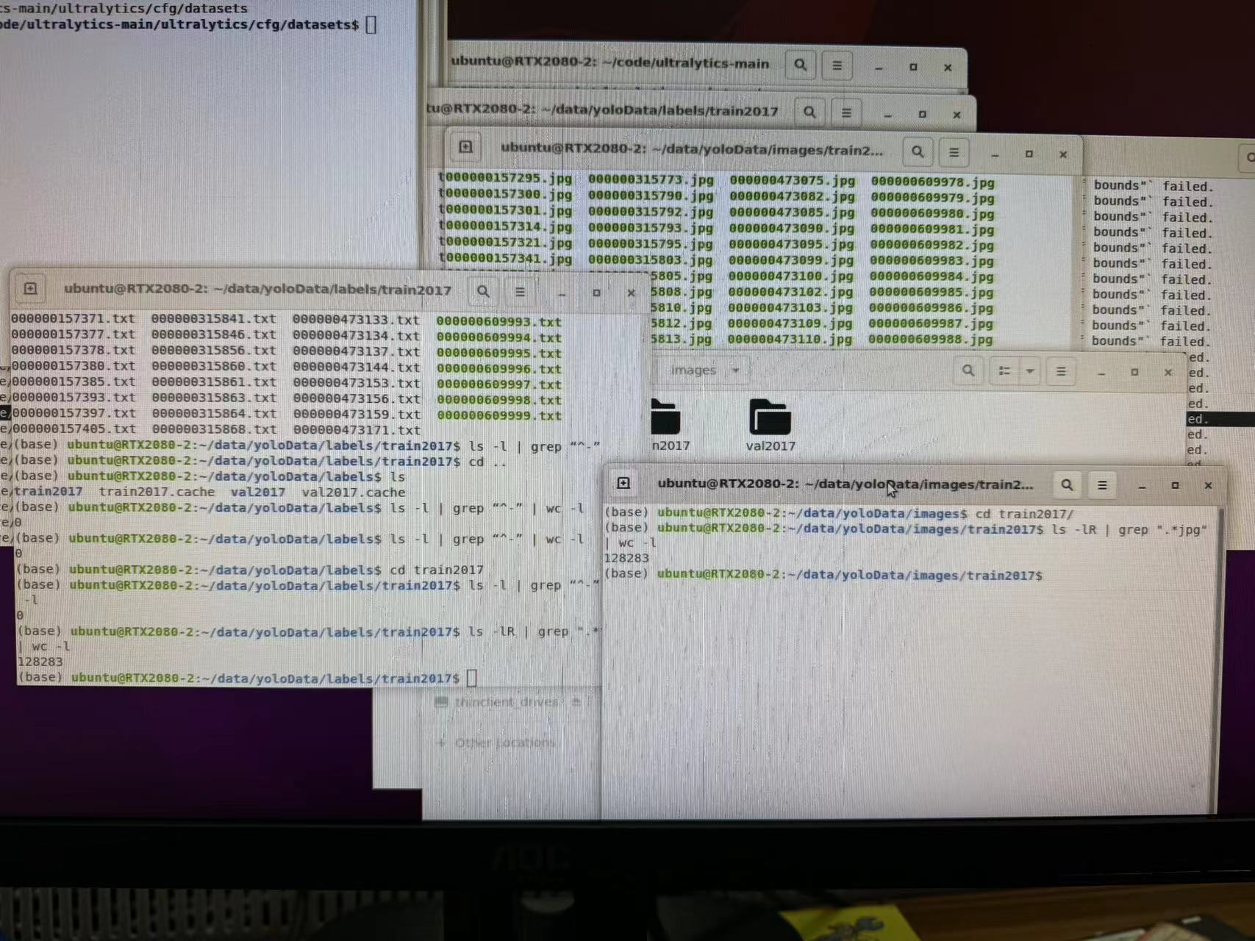Click val2017.cache in the ls output
1255x941 pixels.
click(x=353, y=492)
